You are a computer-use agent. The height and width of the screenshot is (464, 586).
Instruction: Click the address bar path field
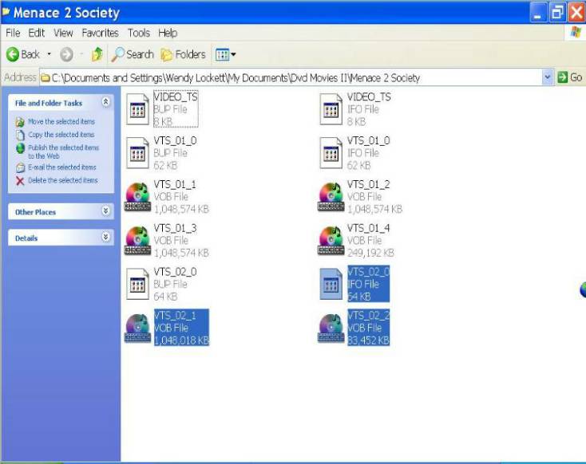click(x=291, y=77)
